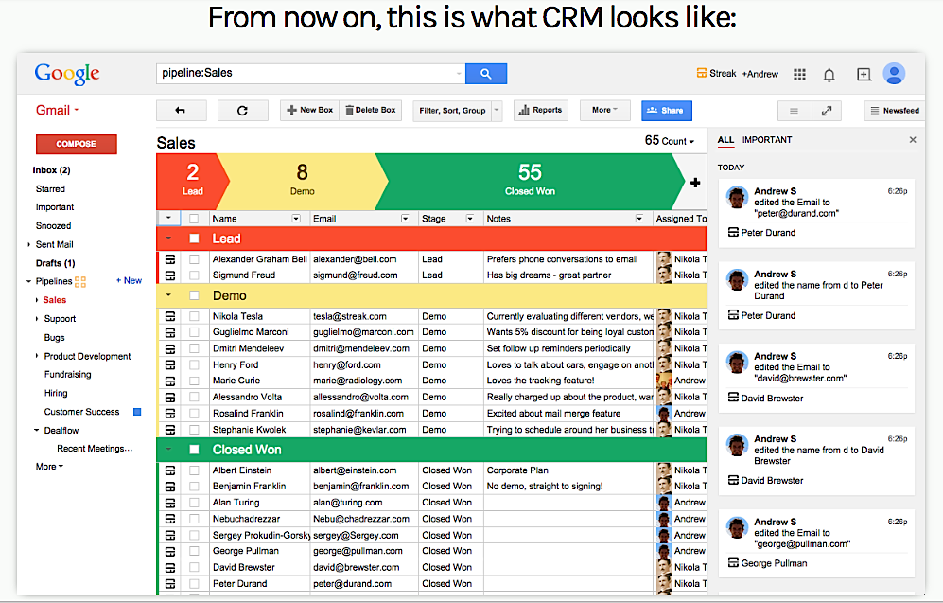
Task: Open the 65 Count dropdown
Action: 670,141
